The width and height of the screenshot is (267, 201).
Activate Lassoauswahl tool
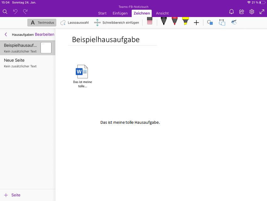point(74,23)
